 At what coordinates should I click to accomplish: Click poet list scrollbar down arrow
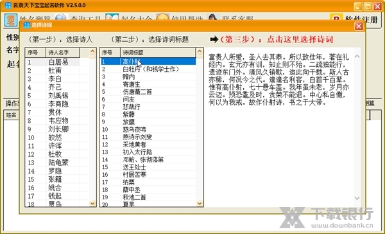[92, 203]
